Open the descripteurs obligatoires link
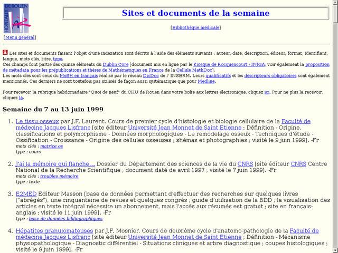Screen dimensions: 338x253 tap(270, 75)
